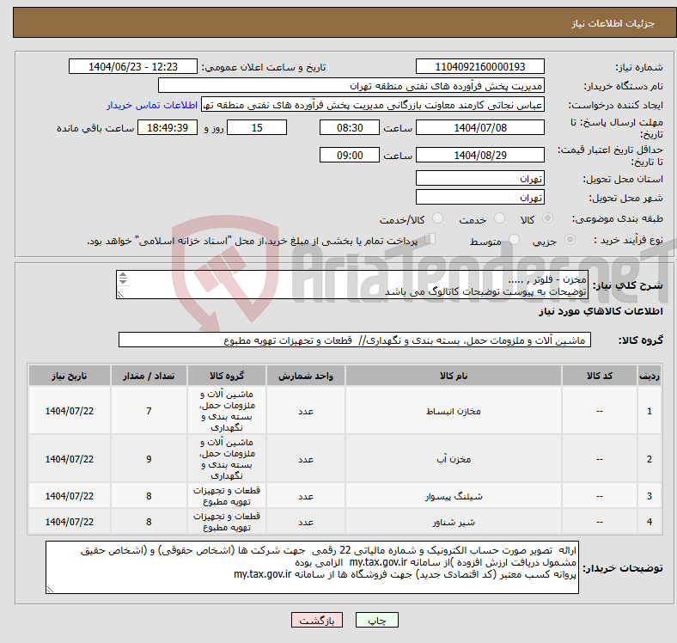The width and height of the screenshot is (677, 643).
Task: Click the response time field 08:30
Action: click(350, 127)
